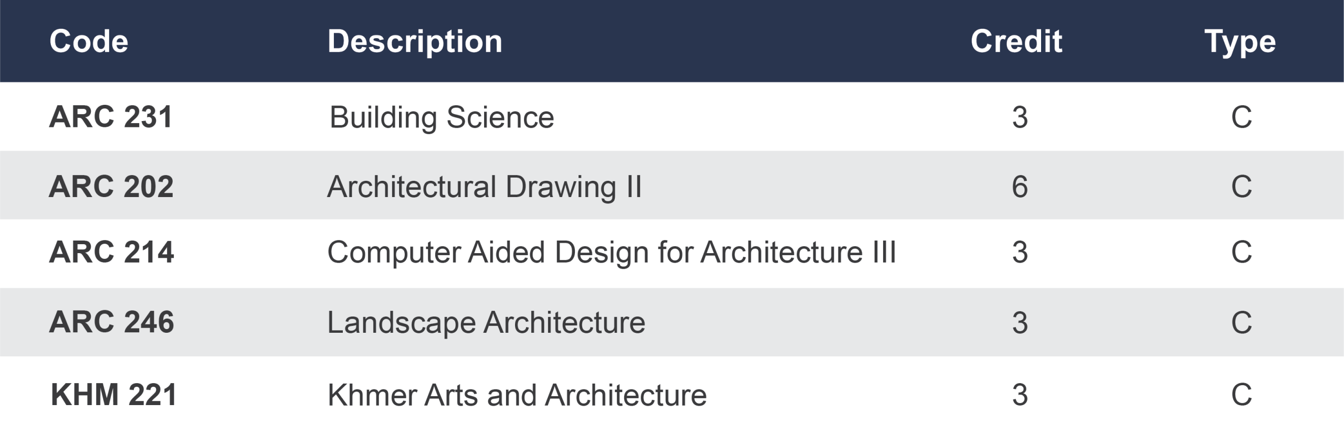Viewport: 1344px width, 425px height.
Task: Click credit value in KHM 221 row
Action: pos(1020,395)
